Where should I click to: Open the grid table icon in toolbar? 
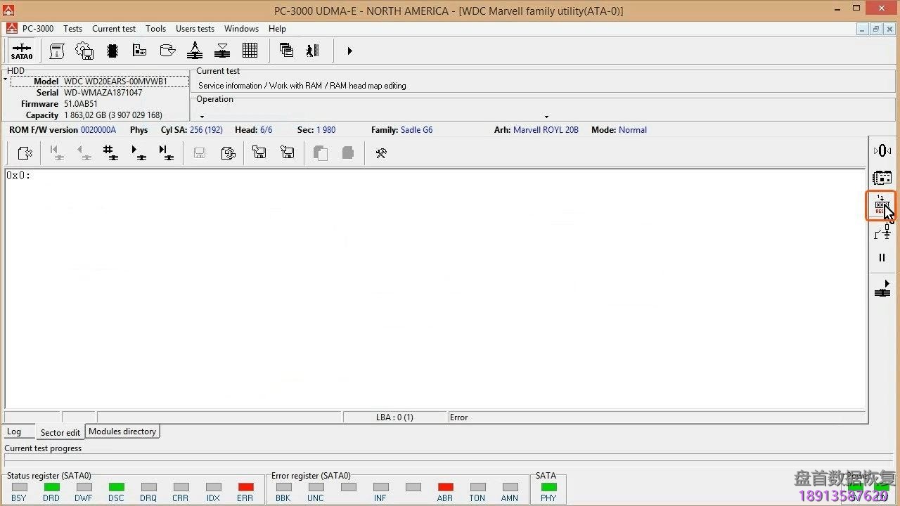250,51
